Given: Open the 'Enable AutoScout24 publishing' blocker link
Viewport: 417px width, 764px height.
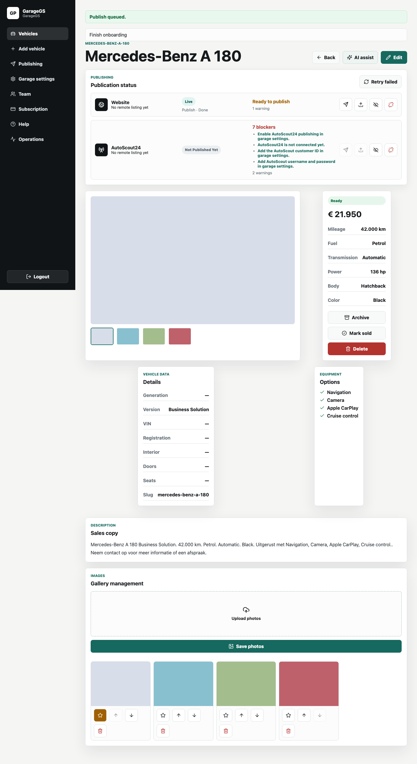Looking at the screenshot, I should 290,137.
